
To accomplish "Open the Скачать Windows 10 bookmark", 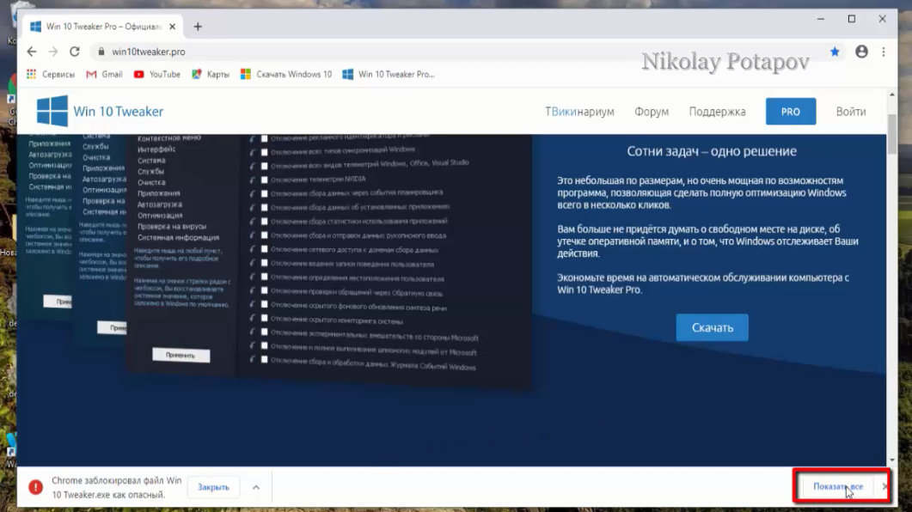I will pos(286,75).
